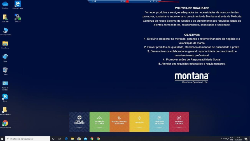Screen dimensions: 250x141
Task: Select the Google Chrome desktop shortcut
Action: pyautogui.click(x=5, y=123)
